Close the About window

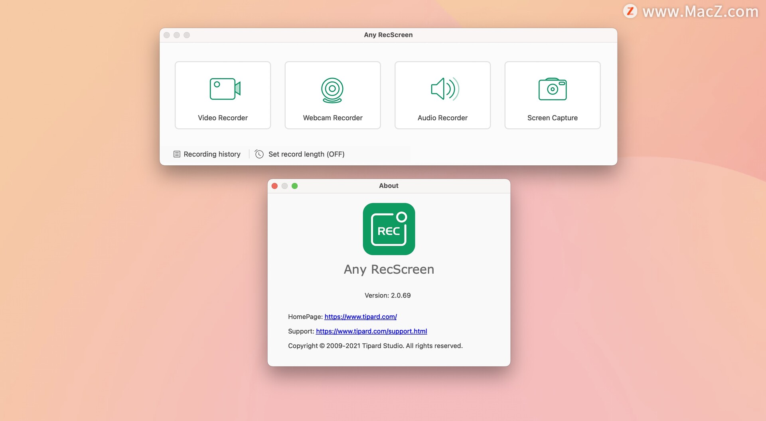[274, 186]
